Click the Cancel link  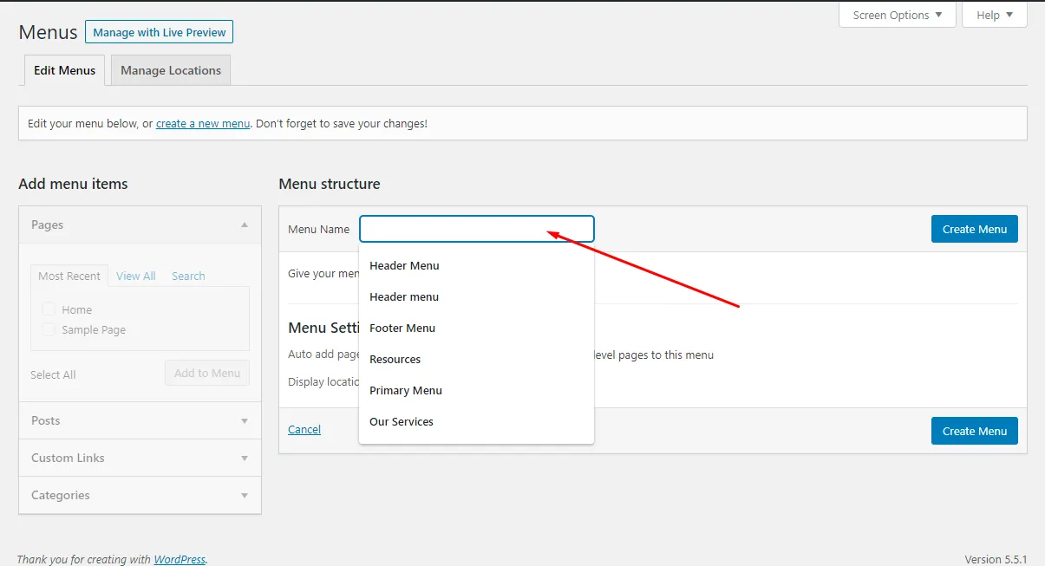point(304,429)
